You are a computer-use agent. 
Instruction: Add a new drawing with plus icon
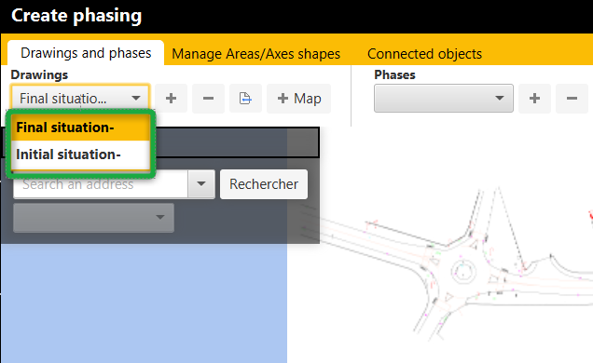tap(171, 99)
